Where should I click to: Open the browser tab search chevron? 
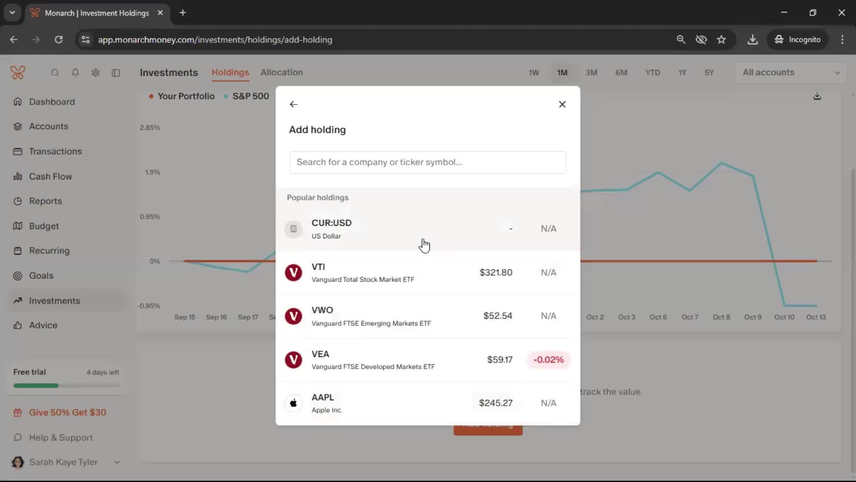tap(12, 13)
